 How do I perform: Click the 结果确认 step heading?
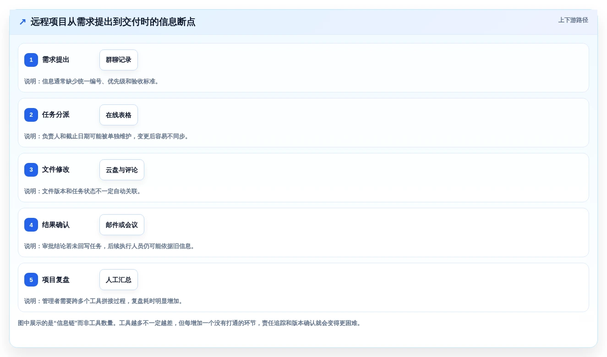(x=56, y=225)
